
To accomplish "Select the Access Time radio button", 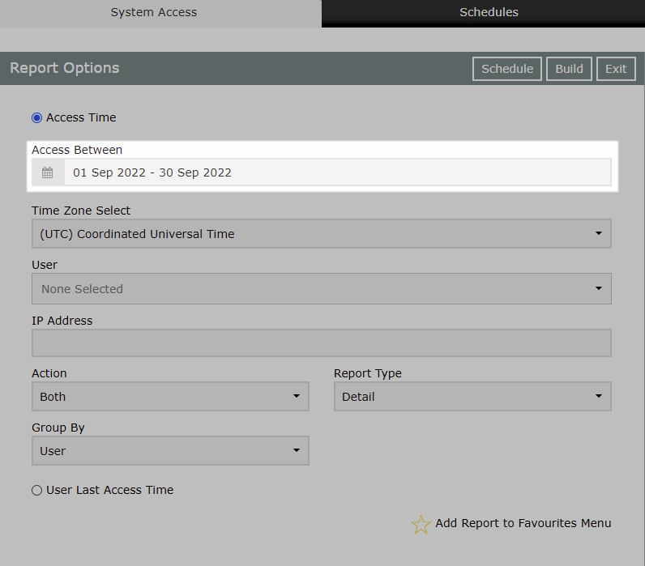I will coord(37,118).
